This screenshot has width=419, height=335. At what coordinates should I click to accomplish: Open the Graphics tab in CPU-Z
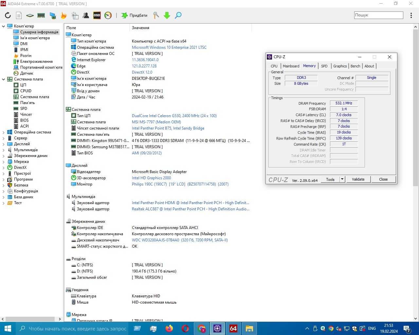(x=340, y=66)
